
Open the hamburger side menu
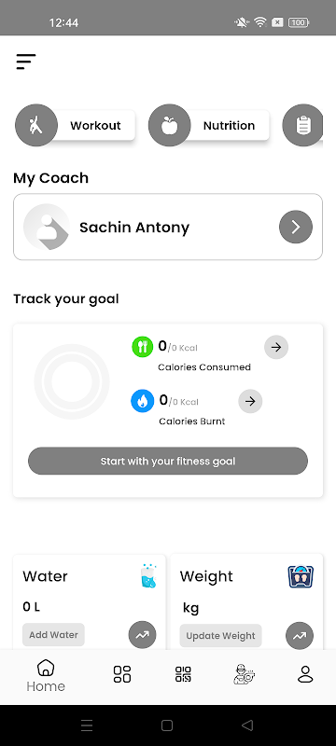(x=26, y=62)
